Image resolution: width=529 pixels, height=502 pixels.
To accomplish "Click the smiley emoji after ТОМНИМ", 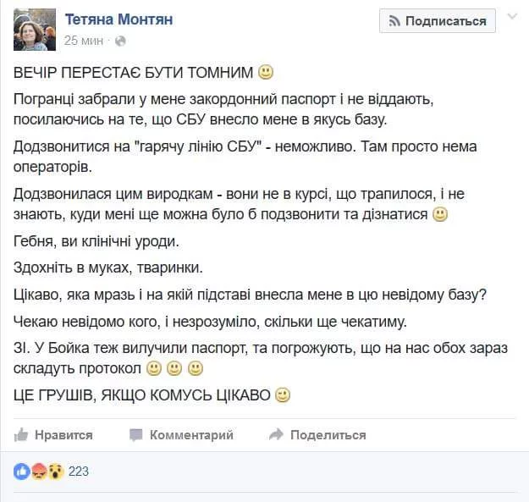I will coord(266,71).
